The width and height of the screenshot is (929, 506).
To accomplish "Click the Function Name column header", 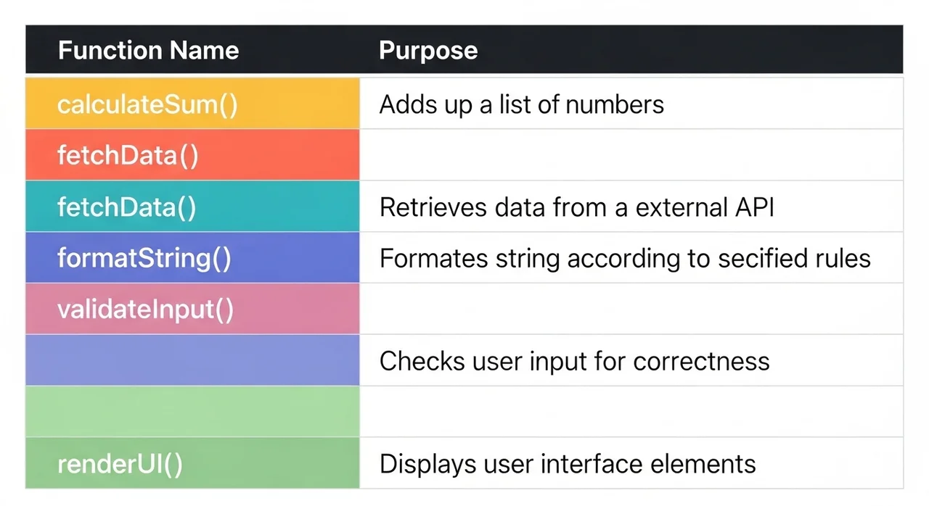I will (148, 50).
